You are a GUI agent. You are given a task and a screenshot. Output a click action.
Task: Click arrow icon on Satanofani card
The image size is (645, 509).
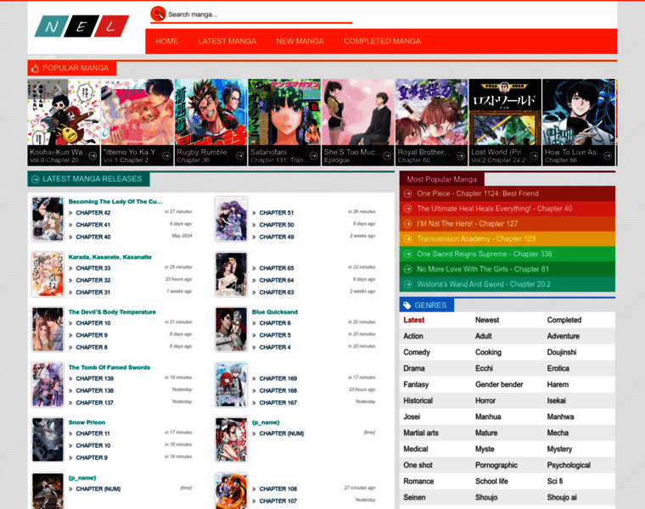point(313,156)
